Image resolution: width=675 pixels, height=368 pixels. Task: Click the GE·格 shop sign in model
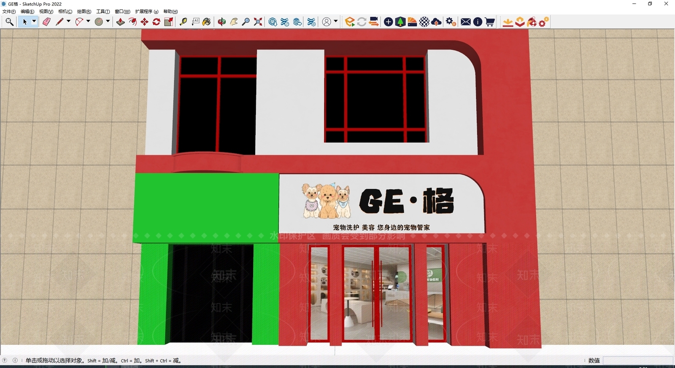tap(381, 203)
